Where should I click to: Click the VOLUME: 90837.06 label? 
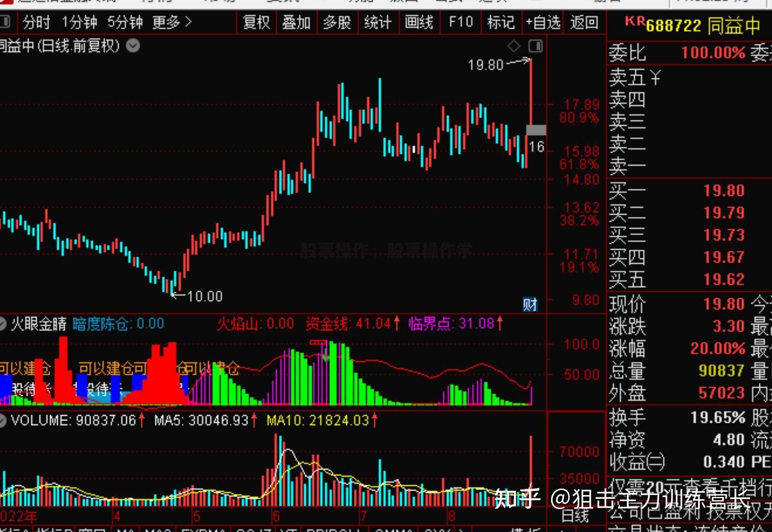coord(78,420)
